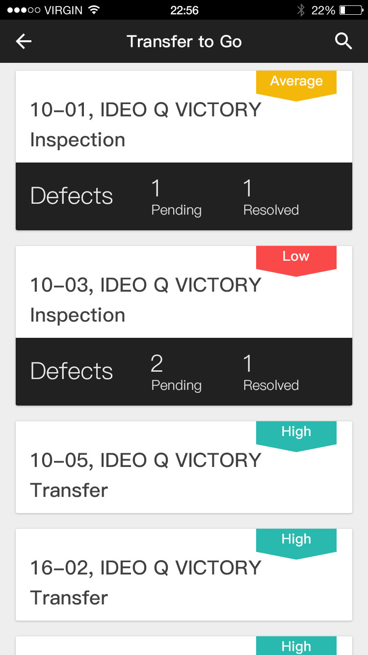
Task: Tap High tag on 16-02 card
Action: (x=296, y=542)
